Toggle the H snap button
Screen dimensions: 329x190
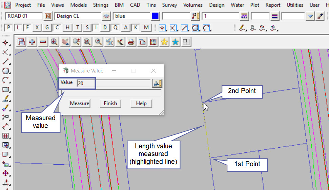67,27
